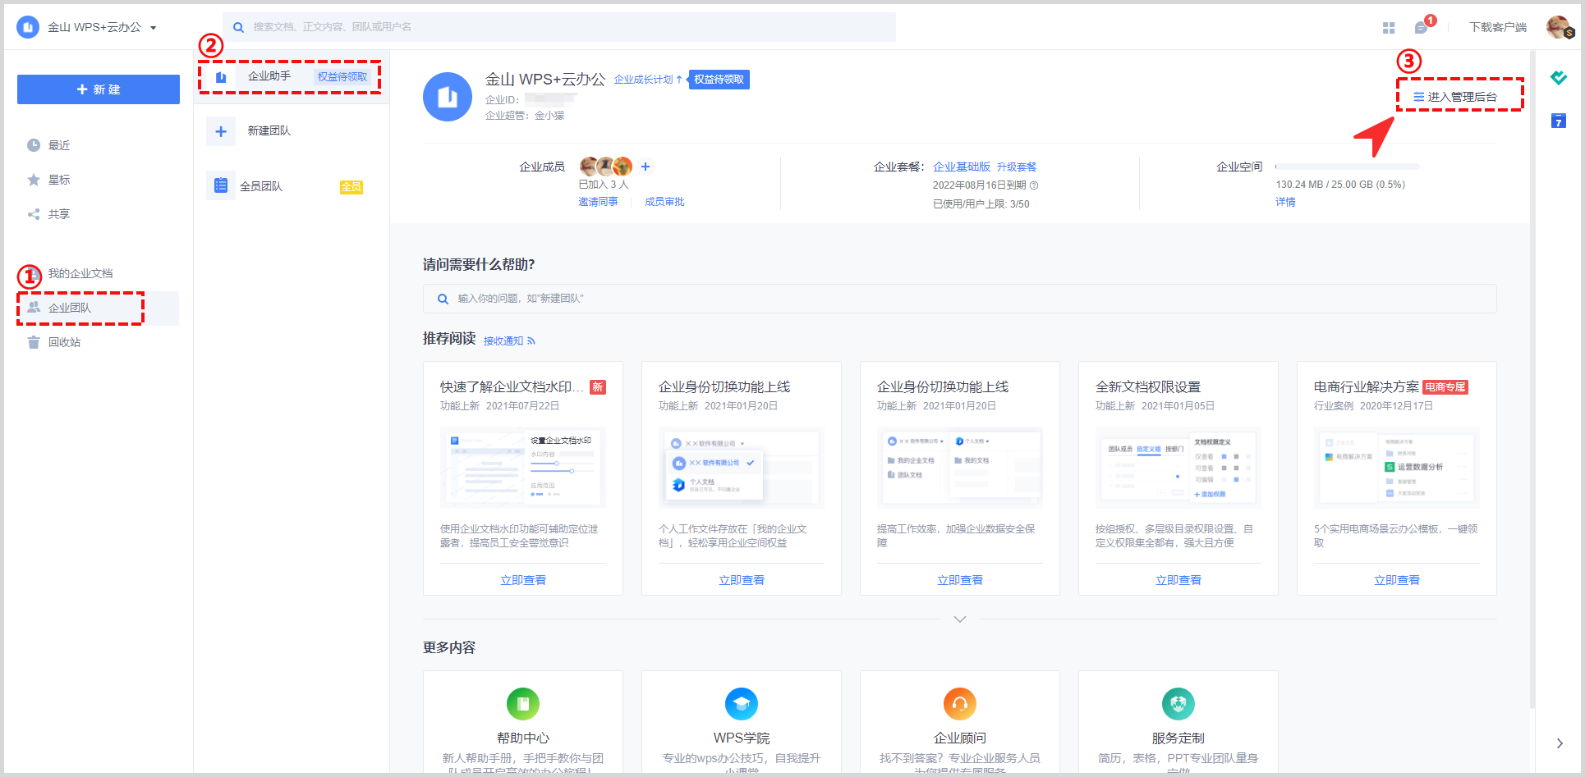
Task: Click the people icon beside 企业团队
Action: point(34,308)
